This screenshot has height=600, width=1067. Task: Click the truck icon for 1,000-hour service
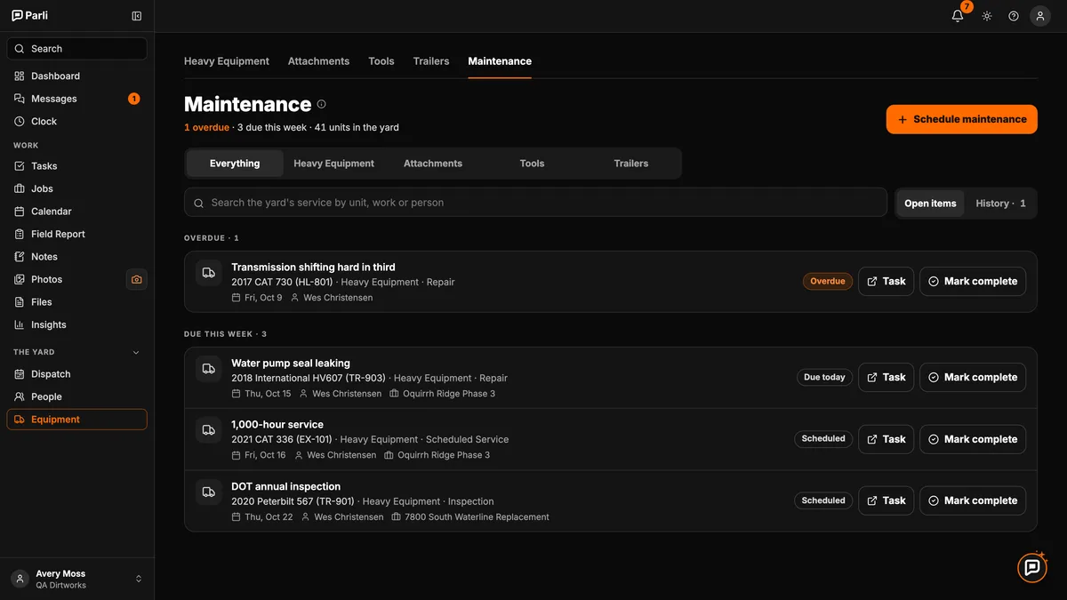click(209, 430)
